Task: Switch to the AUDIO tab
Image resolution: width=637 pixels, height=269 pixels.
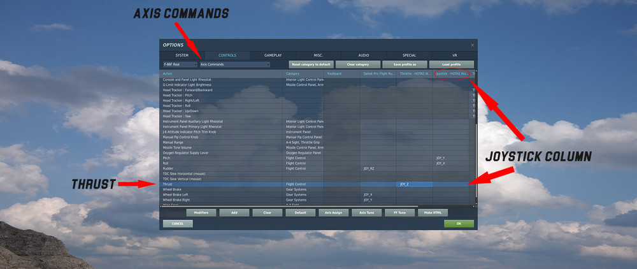Action: [x=364, y=55]
